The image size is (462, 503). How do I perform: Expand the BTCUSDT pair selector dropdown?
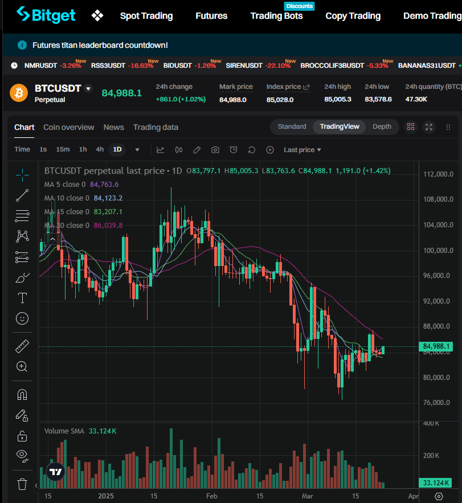point(88,88)
